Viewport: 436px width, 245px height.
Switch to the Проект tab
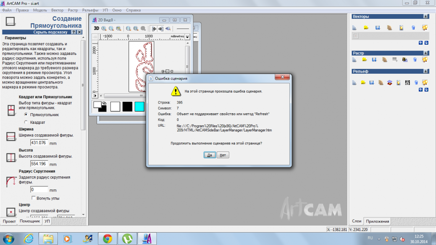click(9, 221)
